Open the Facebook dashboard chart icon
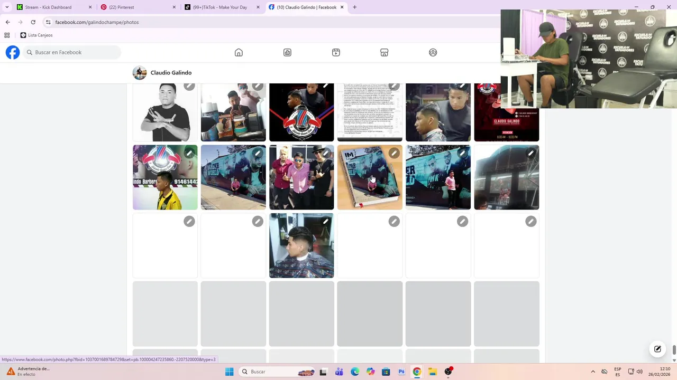Viewport: 677px width, 380px height. click(287, 52)
